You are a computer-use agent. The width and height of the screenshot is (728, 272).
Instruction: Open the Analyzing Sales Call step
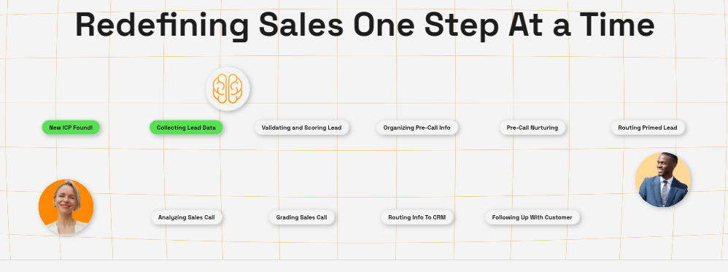[x=186, y=217]
